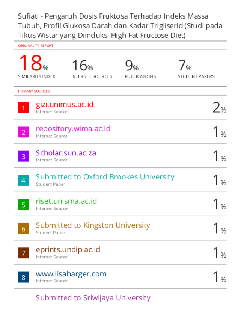The image size is (244, 315).
Task: Click the magenta number 2 source badge
Action: [x=23, y=132]
